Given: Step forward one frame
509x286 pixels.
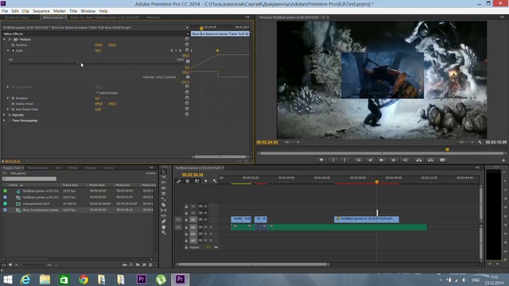Looking at the screenshot, I should pyautogui.click(x=393, y=160).
